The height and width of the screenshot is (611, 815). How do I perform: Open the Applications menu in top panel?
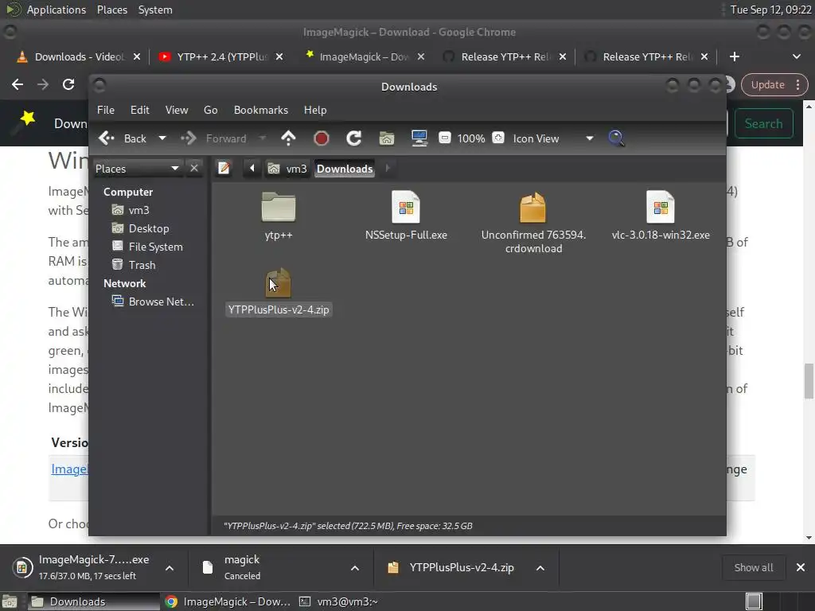click(x=57, y=10)
